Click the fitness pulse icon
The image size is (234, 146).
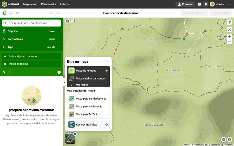pos(4,39)
